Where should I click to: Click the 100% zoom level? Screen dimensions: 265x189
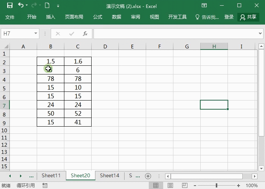(x=252, y=186)
